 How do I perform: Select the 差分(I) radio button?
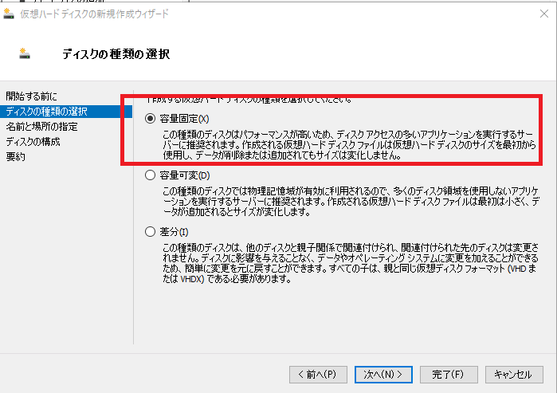(x=151, y=232)
